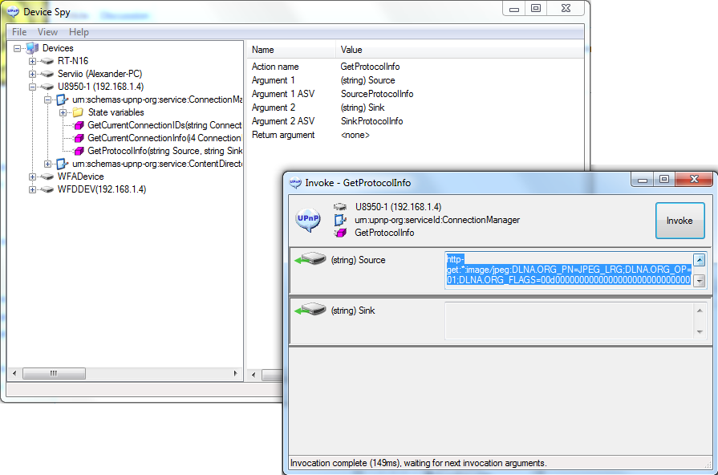Open the View menu

47,31
